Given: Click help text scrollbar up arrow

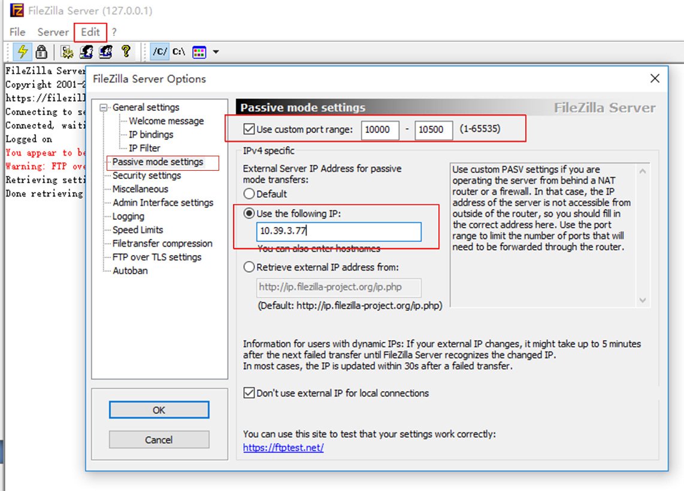Looking at the screenshot, I should coord(643,171).
